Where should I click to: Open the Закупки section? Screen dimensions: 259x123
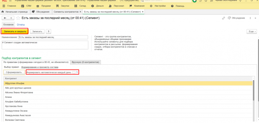[x=63, y=6]
